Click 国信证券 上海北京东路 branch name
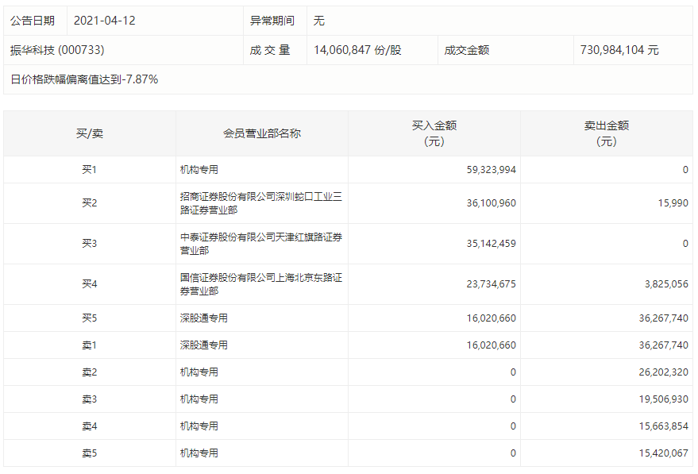Image resolution: width=698 pixels, height=474 pixels. click(261, 284)
